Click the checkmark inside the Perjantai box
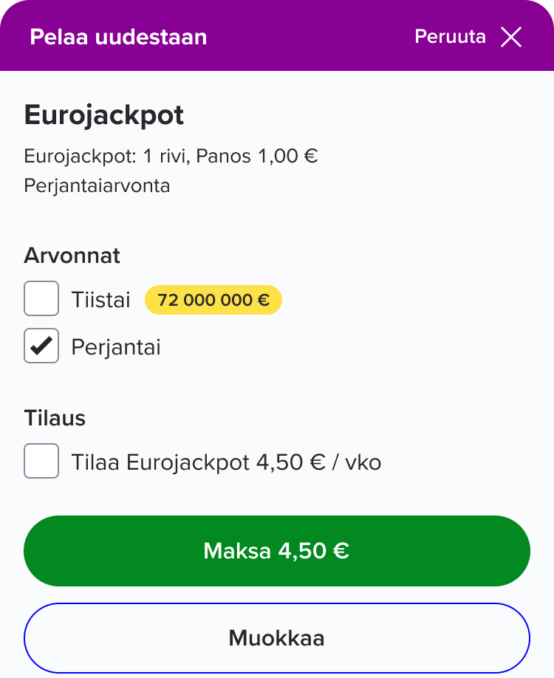The width and height of the screenshot is (554, 678). 43,346
